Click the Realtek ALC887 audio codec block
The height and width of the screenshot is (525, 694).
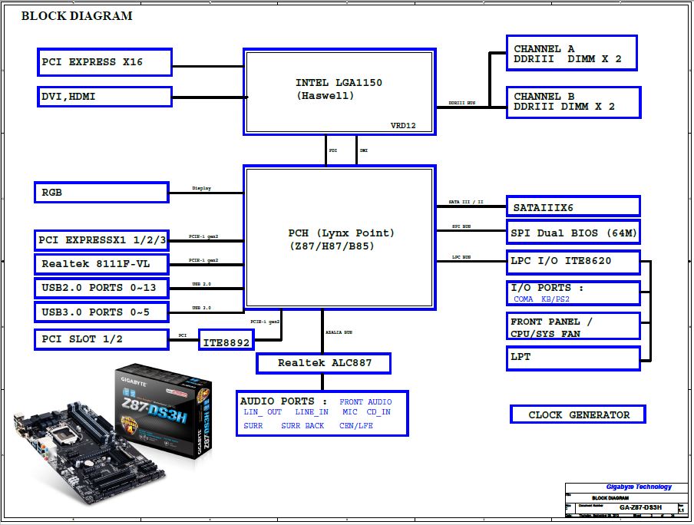[323, 363]
